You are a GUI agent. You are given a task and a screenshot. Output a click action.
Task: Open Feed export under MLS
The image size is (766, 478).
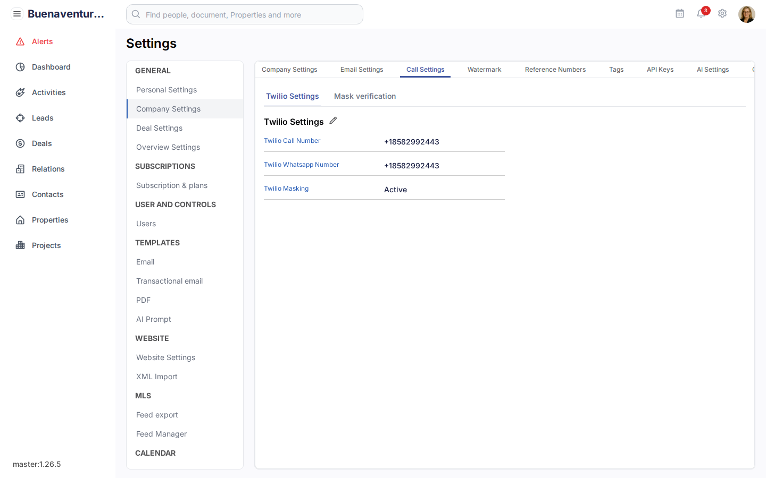[185, 415]
